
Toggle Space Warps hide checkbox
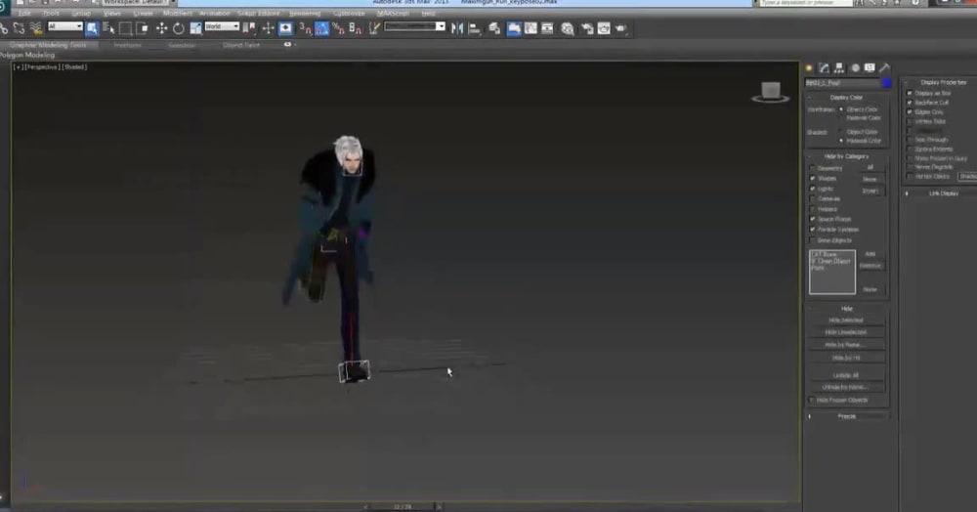(x=813, y=219)
